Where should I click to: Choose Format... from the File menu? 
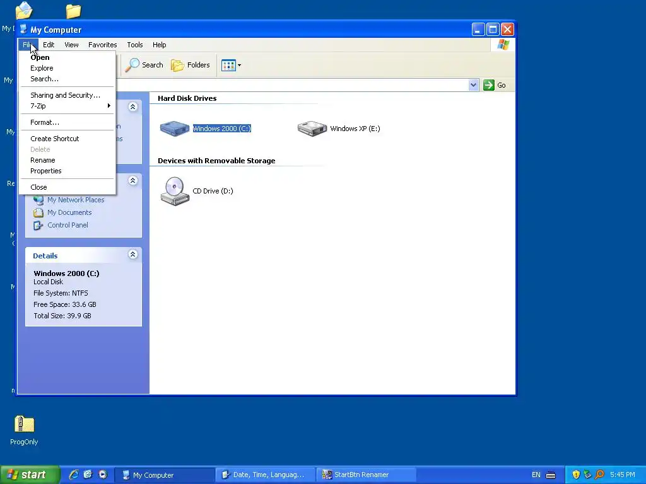(67, 123)
